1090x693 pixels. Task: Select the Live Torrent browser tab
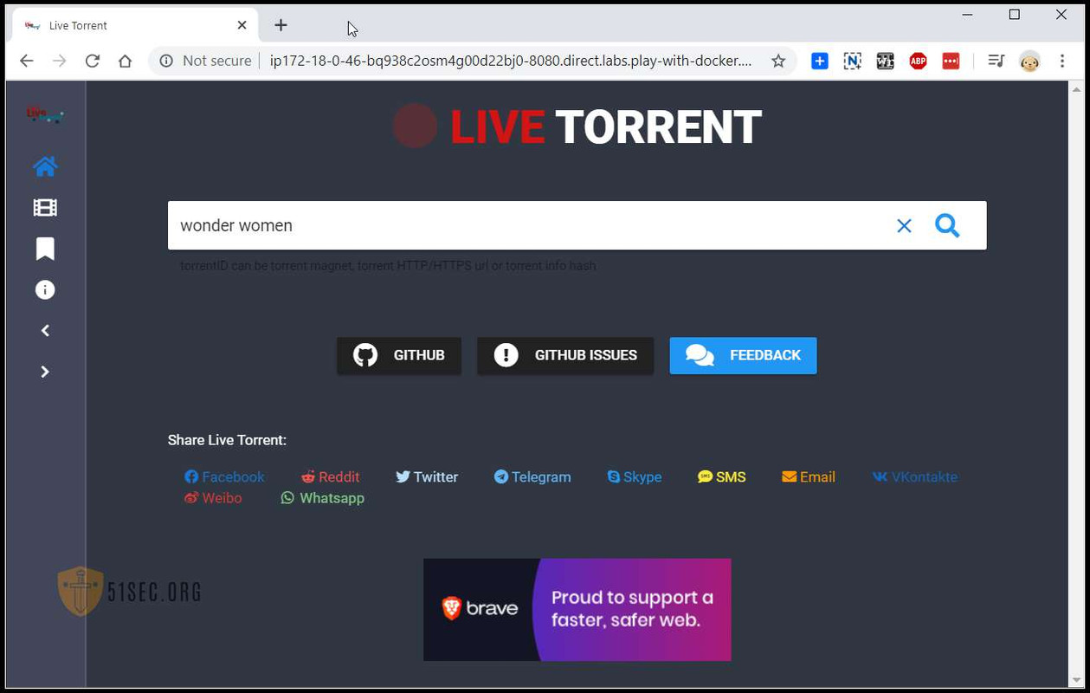[x=135, y=25]
